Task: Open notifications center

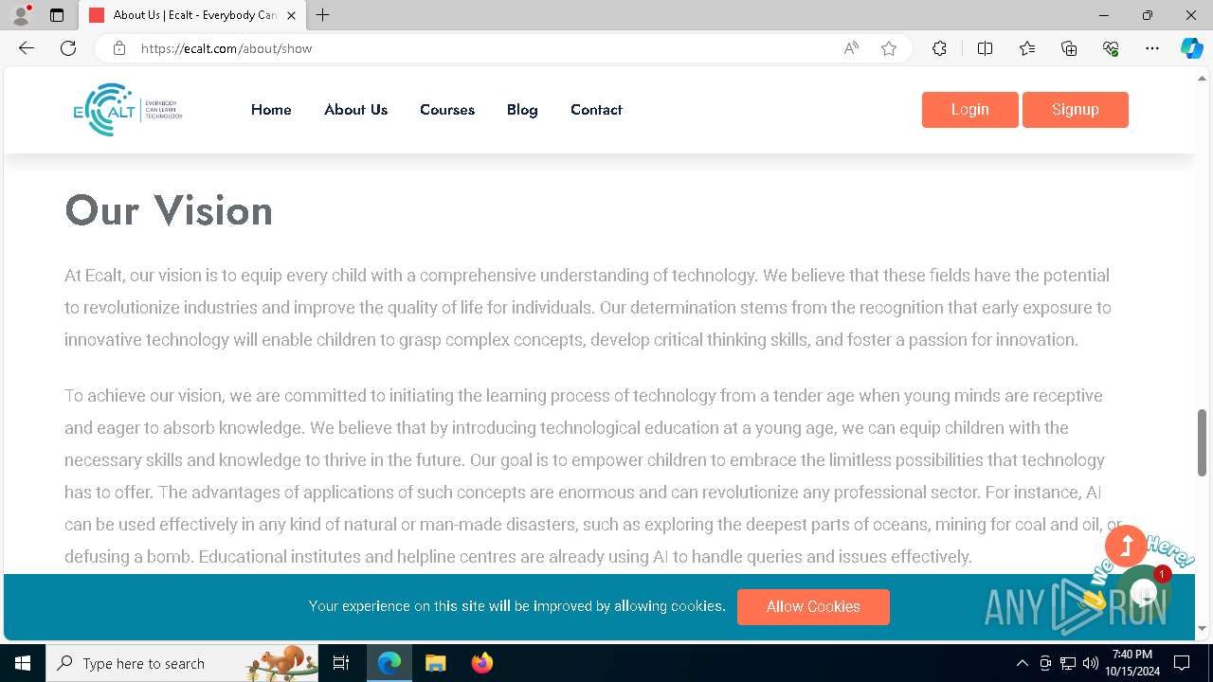Action: pyautogui.click(x=1182, y=663)
